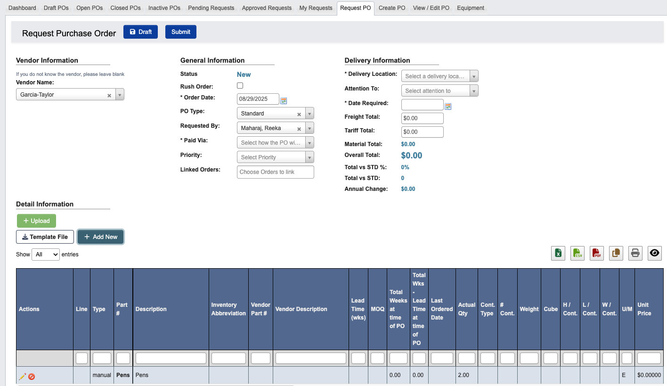Open the Requested By dropdown

click(x=309, y=128)
